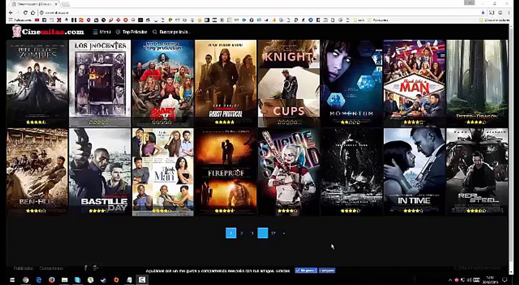Image resolution: width=519 pixels, height=285 pixels.
Task: Open the Knight of Cups poster
Action: (289, 83)
